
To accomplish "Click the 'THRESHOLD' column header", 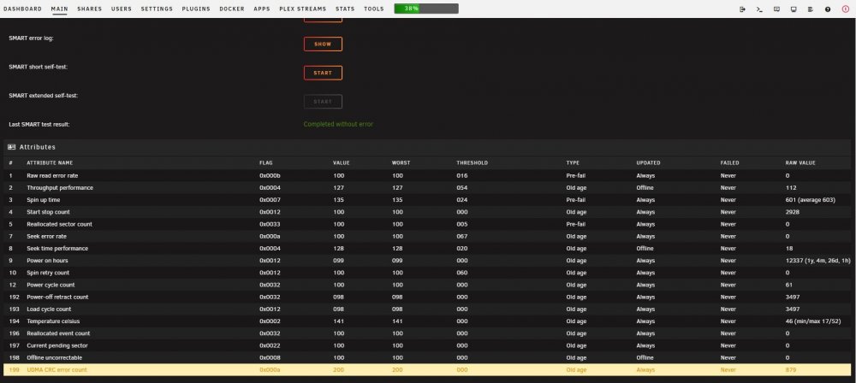I will 473,163.
